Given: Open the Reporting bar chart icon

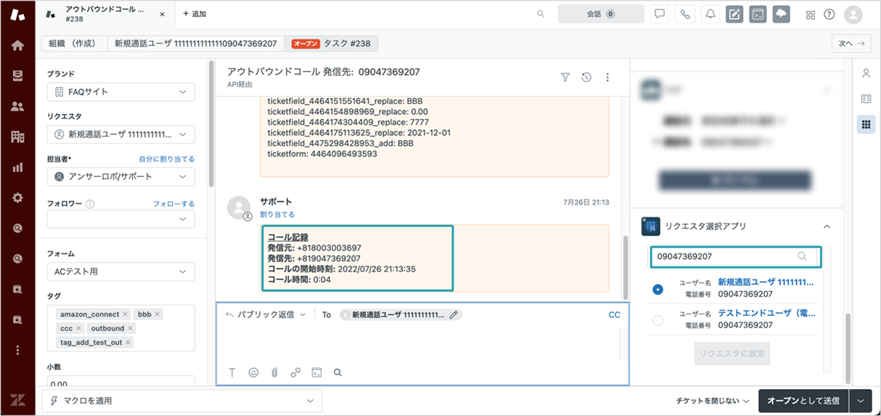Looking at the screenshot, I should pyautogui.click(x=17, y=167).
